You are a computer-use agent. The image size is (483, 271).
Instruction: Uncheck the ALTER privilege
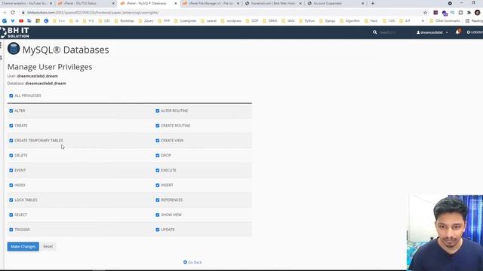(11, 111)
